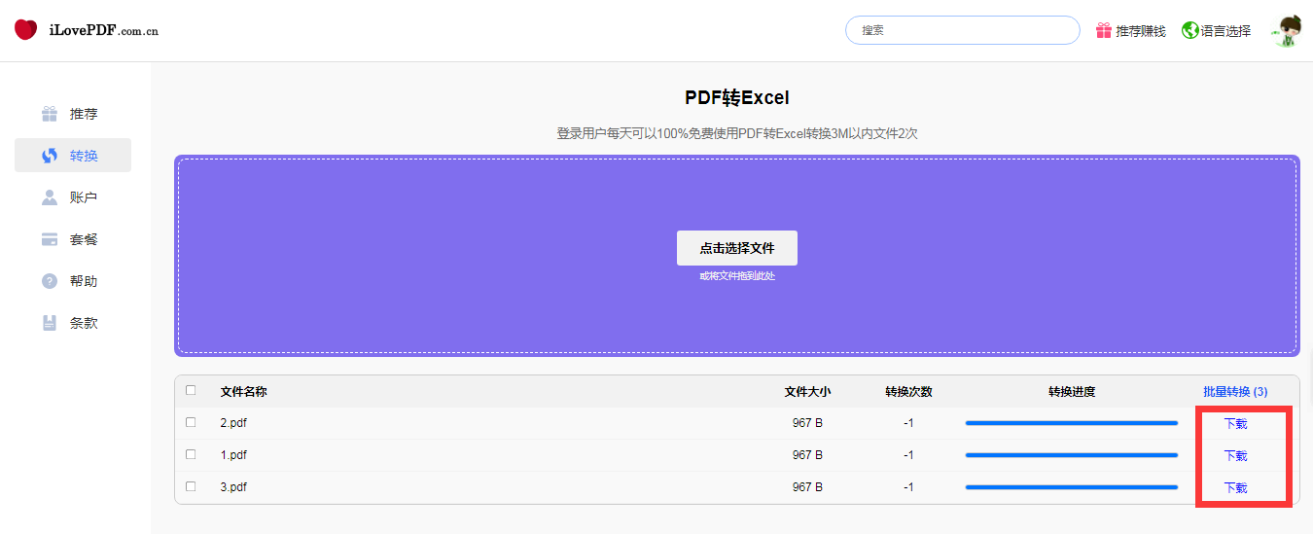The image size is (1313, 534).
Task: Open the 语言选择 language dropdown
Action: (x=1225, y=31)
